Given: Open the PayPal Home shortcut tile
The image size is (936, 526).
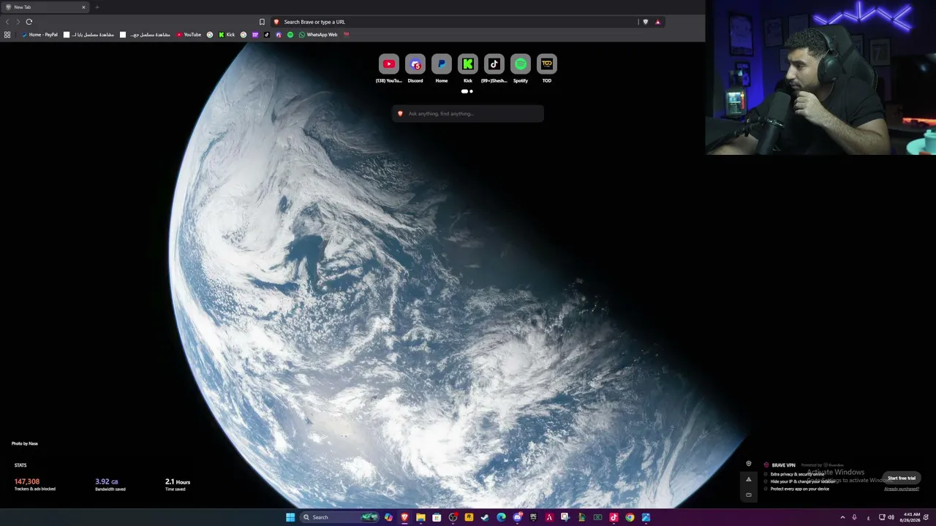Looking at the screenshot, I should 442,64.
